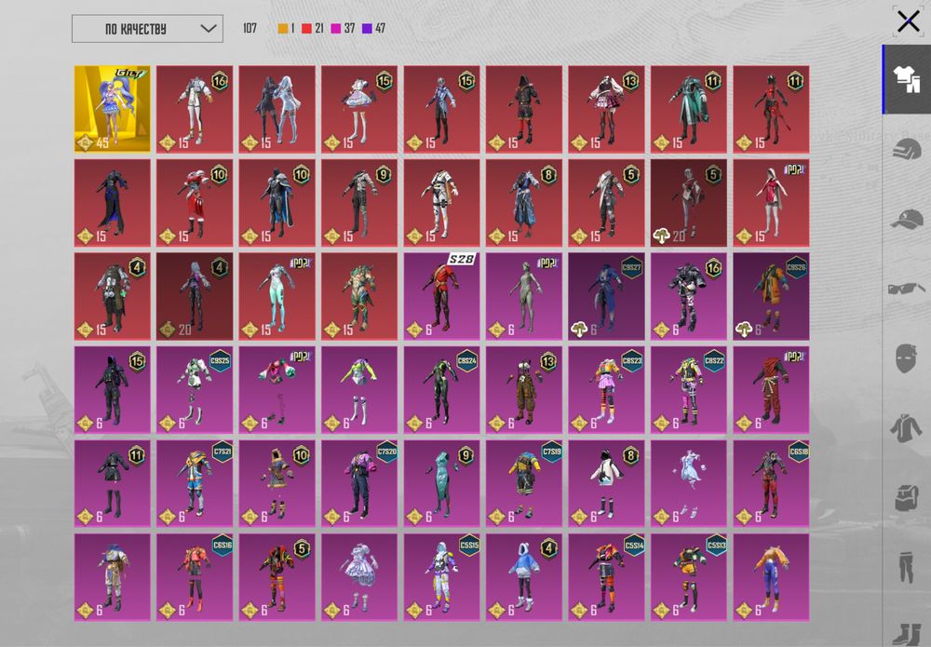931x647 pixels.
Task: Open the outfits category in the sidebar
Action: tap(906, 79)
